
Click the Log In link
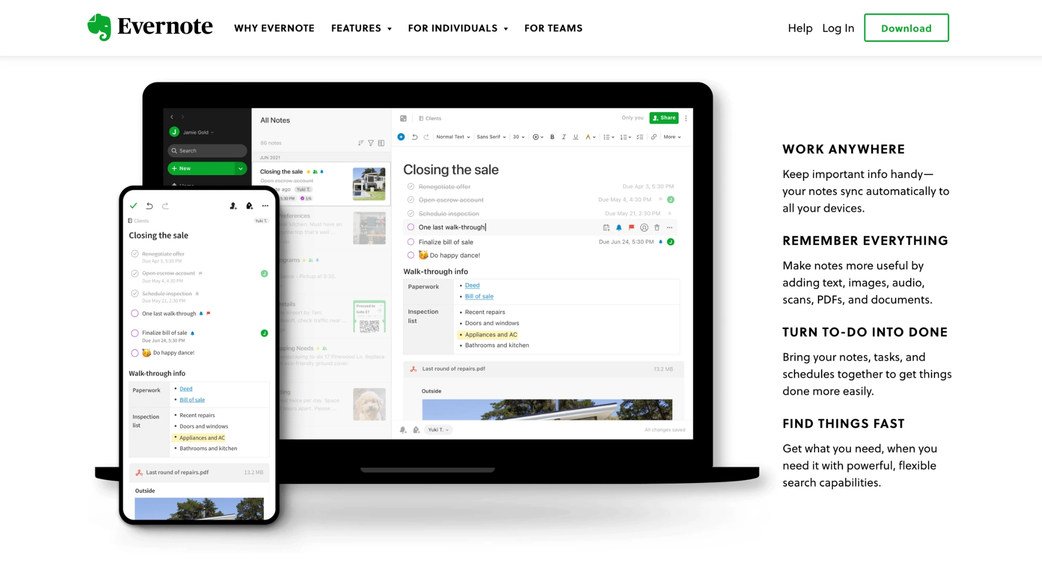point(837,28)
